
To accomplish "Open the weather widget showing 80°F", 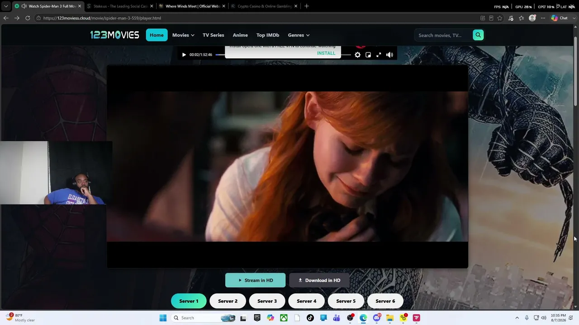I will (20, 318).
